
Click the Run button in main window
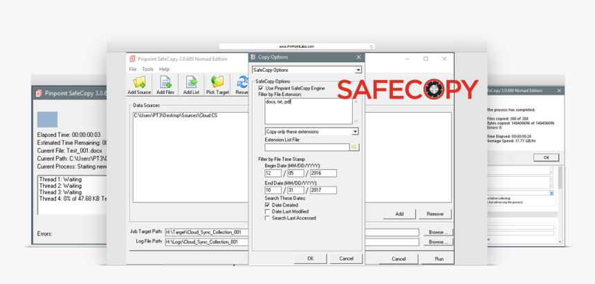[x=439, y=259]
